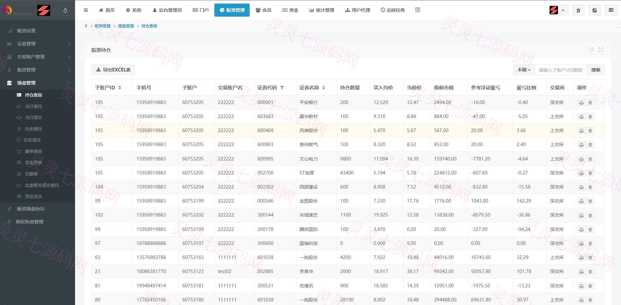
Task: Sort table by 子账户ID column
Action: [x=120, y=88]
